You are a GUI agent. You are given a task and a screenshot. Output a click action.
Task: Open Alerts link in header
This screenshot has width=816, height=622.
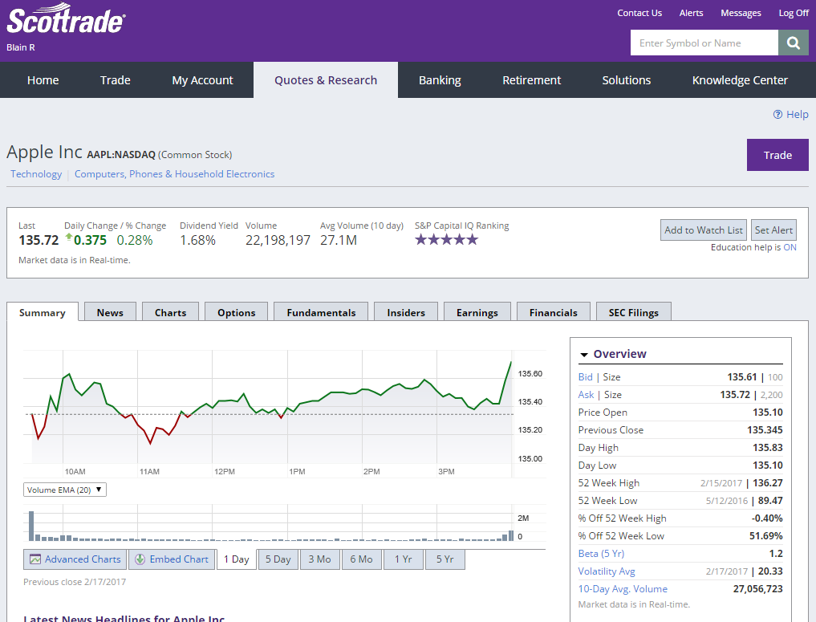click(x=691, y=13)
